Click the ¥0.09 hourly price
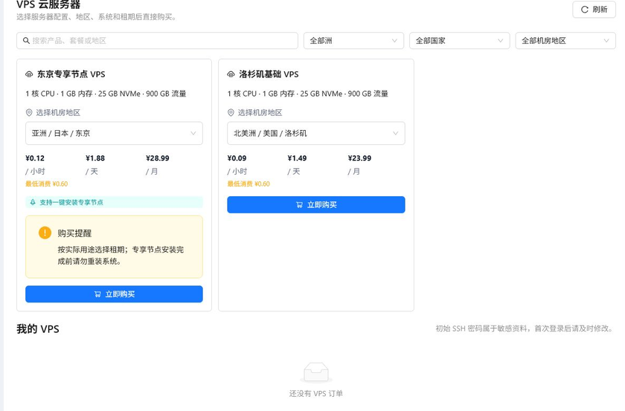 [237, 158]
